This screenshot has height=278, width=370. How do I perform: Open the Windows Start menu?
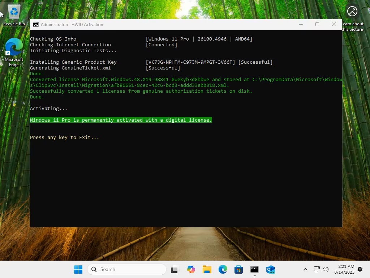[78, 269]
